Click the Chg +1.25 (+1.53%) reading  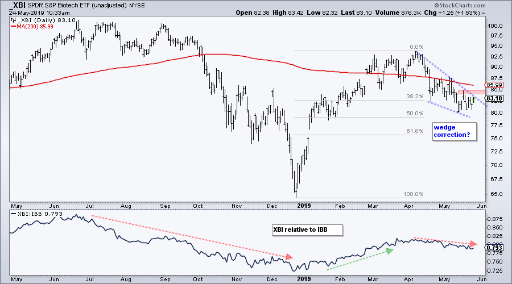452,12
